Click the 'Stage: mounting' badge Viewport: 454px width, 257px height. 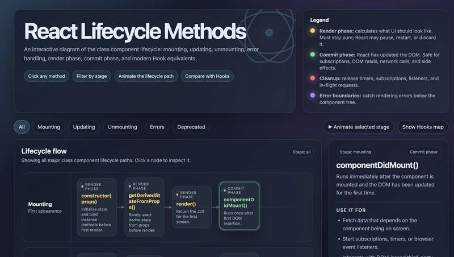pos(355,152)
